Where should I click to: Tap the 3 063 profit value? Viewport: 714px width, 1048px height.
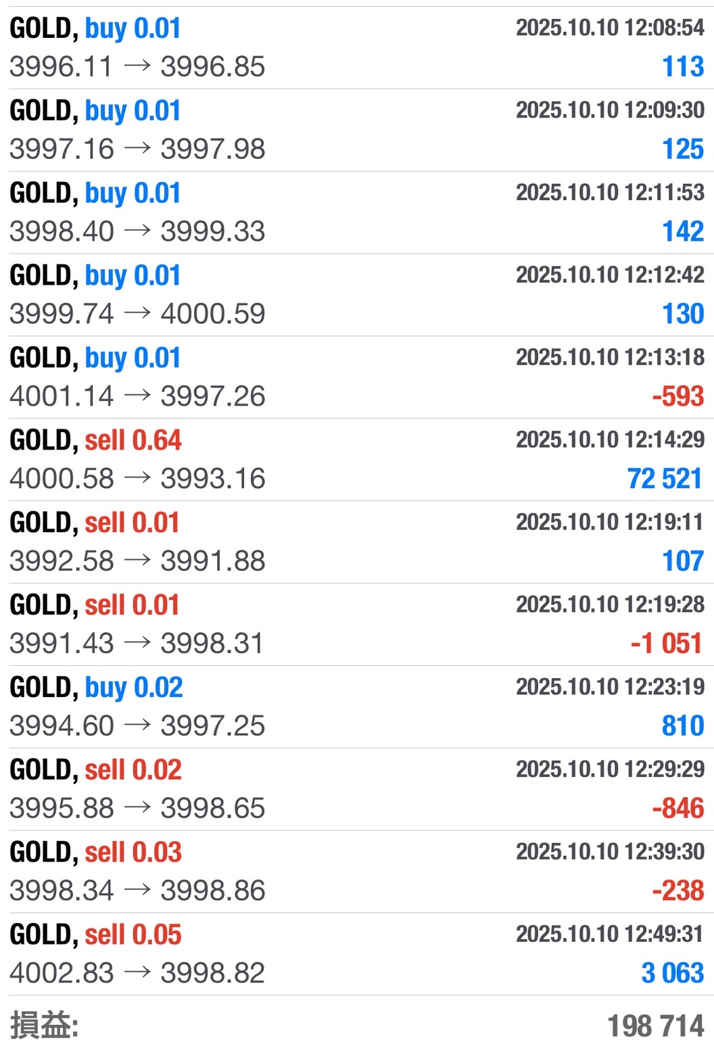[x=672, y=973]
